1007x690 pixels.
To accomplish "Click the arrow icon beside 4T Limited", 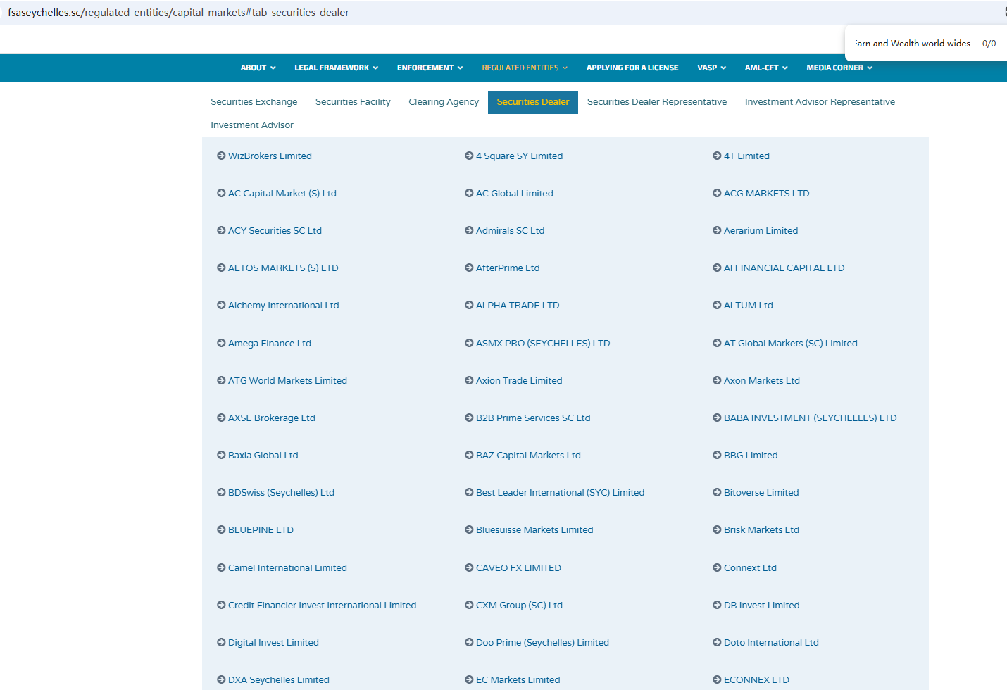I will (x=717, y=156).
